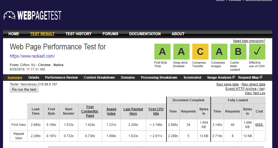Image resolution: width=278 pixels, height=148 pixels.
Task: Click the First Byte Time grade A
Action: pyautogui.click(x=162, y=52)
